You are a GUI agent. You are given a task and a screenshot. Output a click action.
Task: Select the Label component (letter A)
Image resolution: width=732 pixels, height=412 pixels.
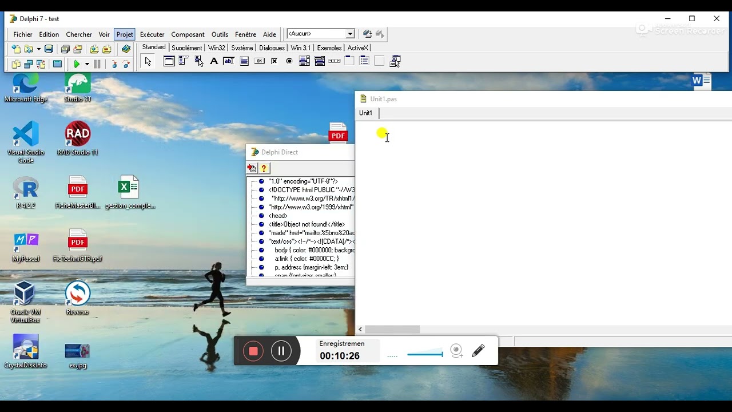click(214, 61)
